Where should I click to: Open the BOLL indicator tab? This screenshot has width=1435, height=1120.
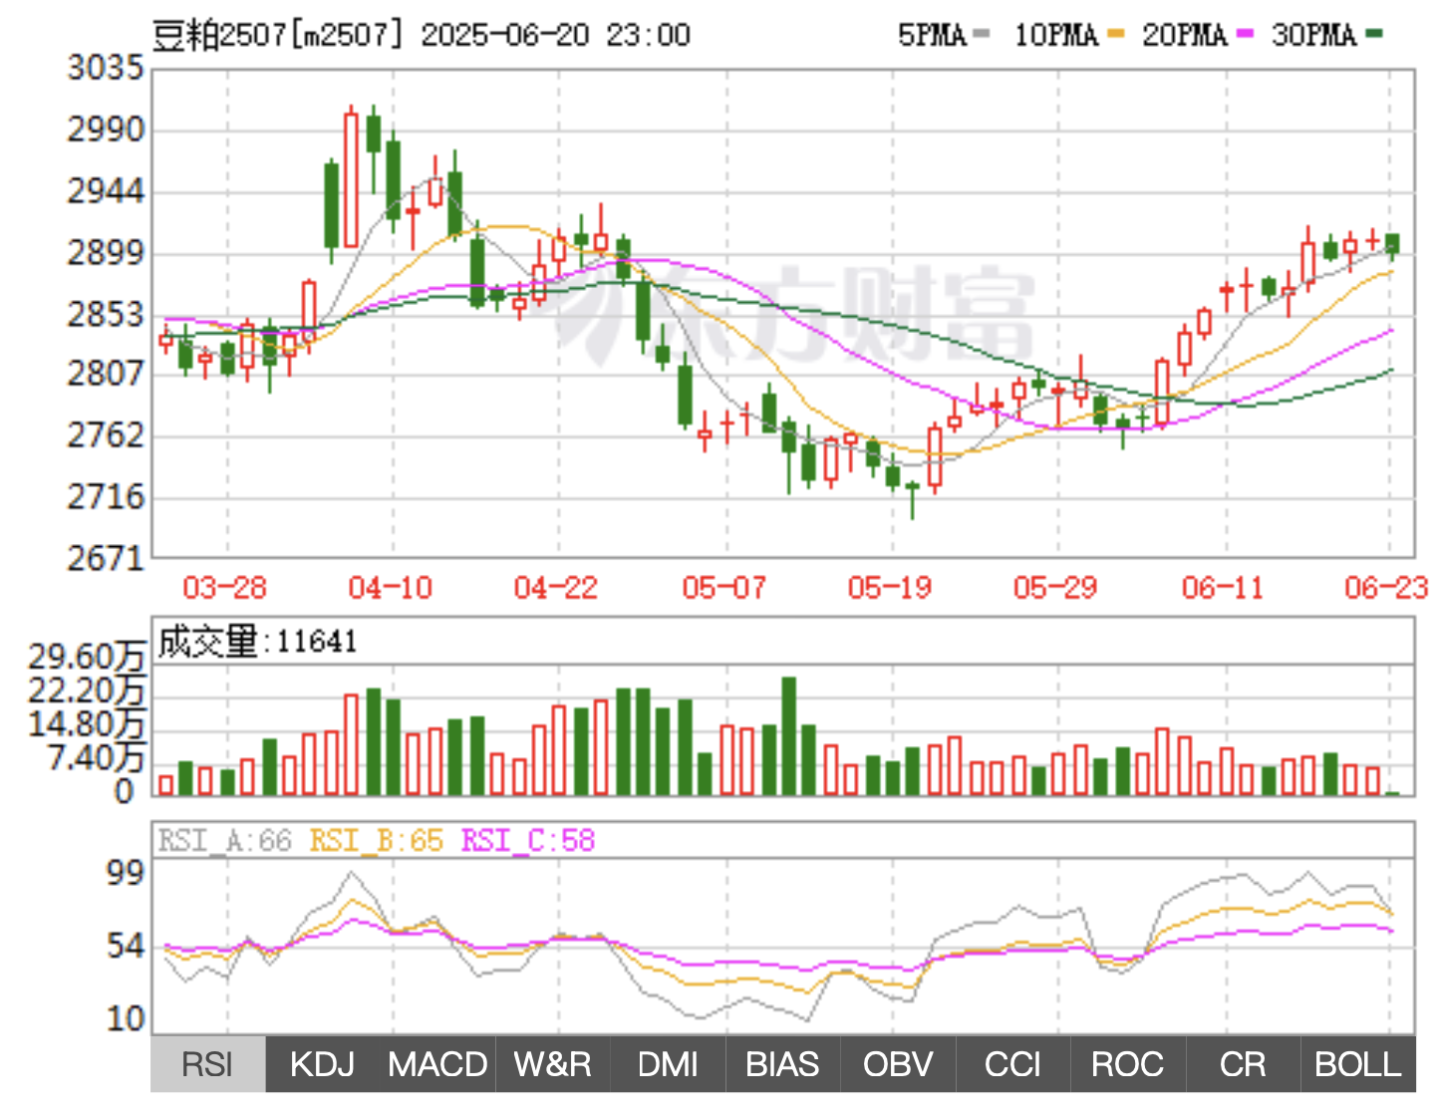pos(1358,1064)
